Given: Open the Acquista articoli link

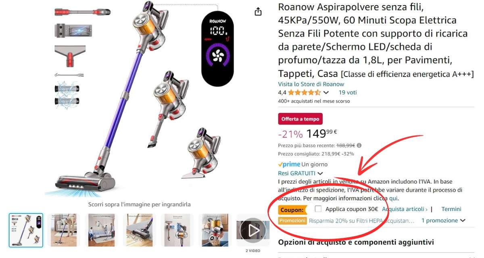Looking at the screenshot, I should [405, 209].
